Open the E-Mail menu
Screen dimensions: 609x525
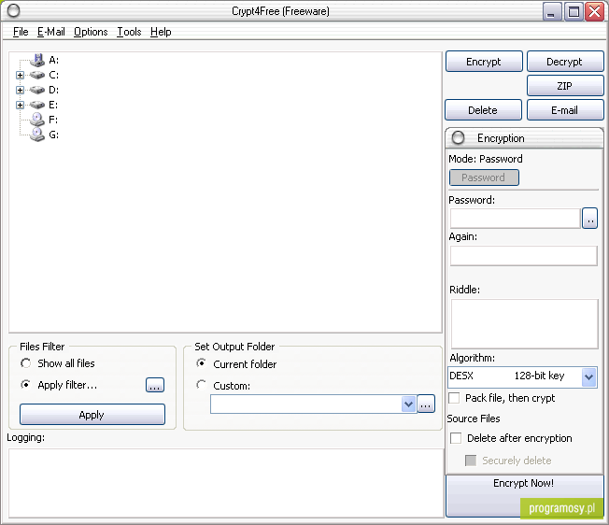point(50,32)
